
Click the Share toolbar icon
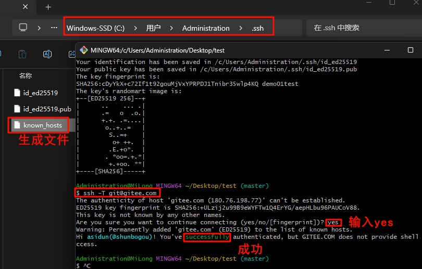72,54
